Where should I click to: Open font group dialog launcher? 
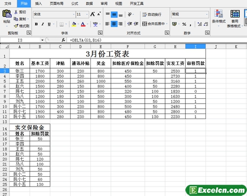[x=100, y=33]
